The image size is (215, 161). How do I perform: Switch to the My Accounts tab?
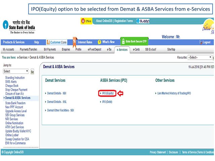8,49
